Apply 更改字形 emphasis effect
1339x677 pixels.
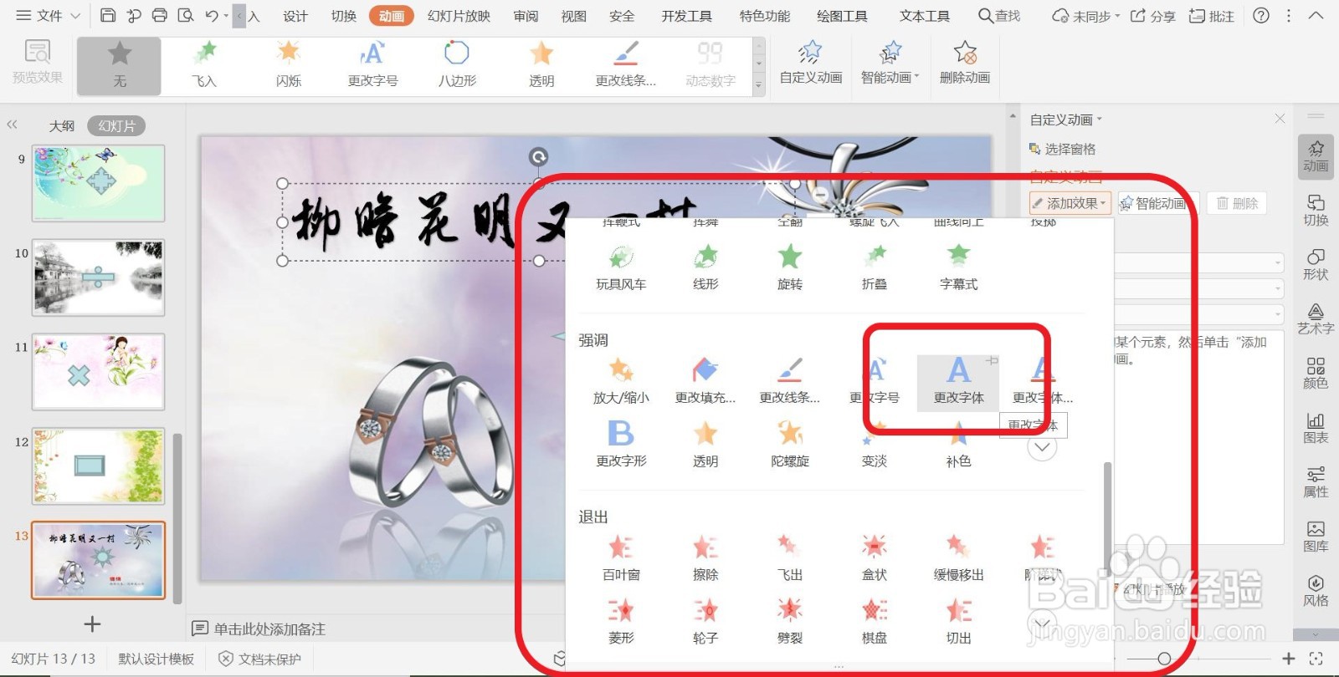tap(621, 445)
